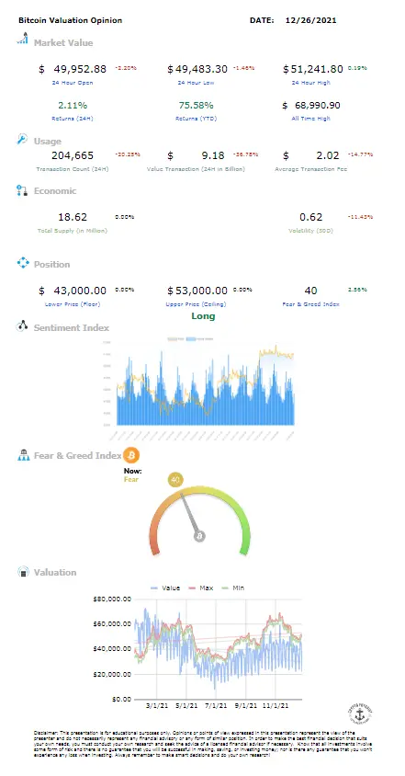The image size is (405, 776).
Task: Click the Valuation section icon
Action: pyautogui.click(x=23, y=572)
